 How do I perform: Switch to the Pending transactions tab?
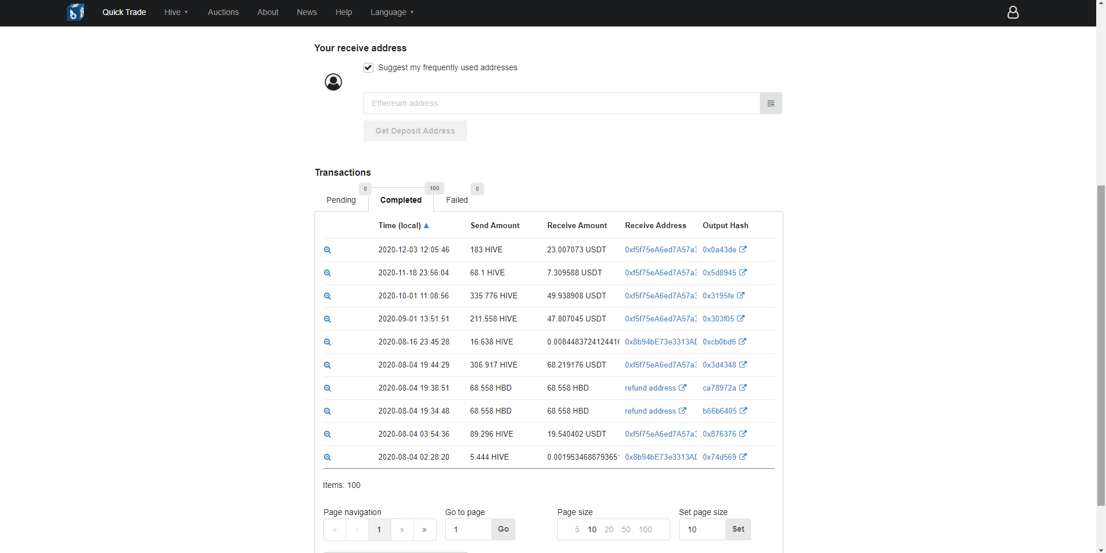(341, 200)
